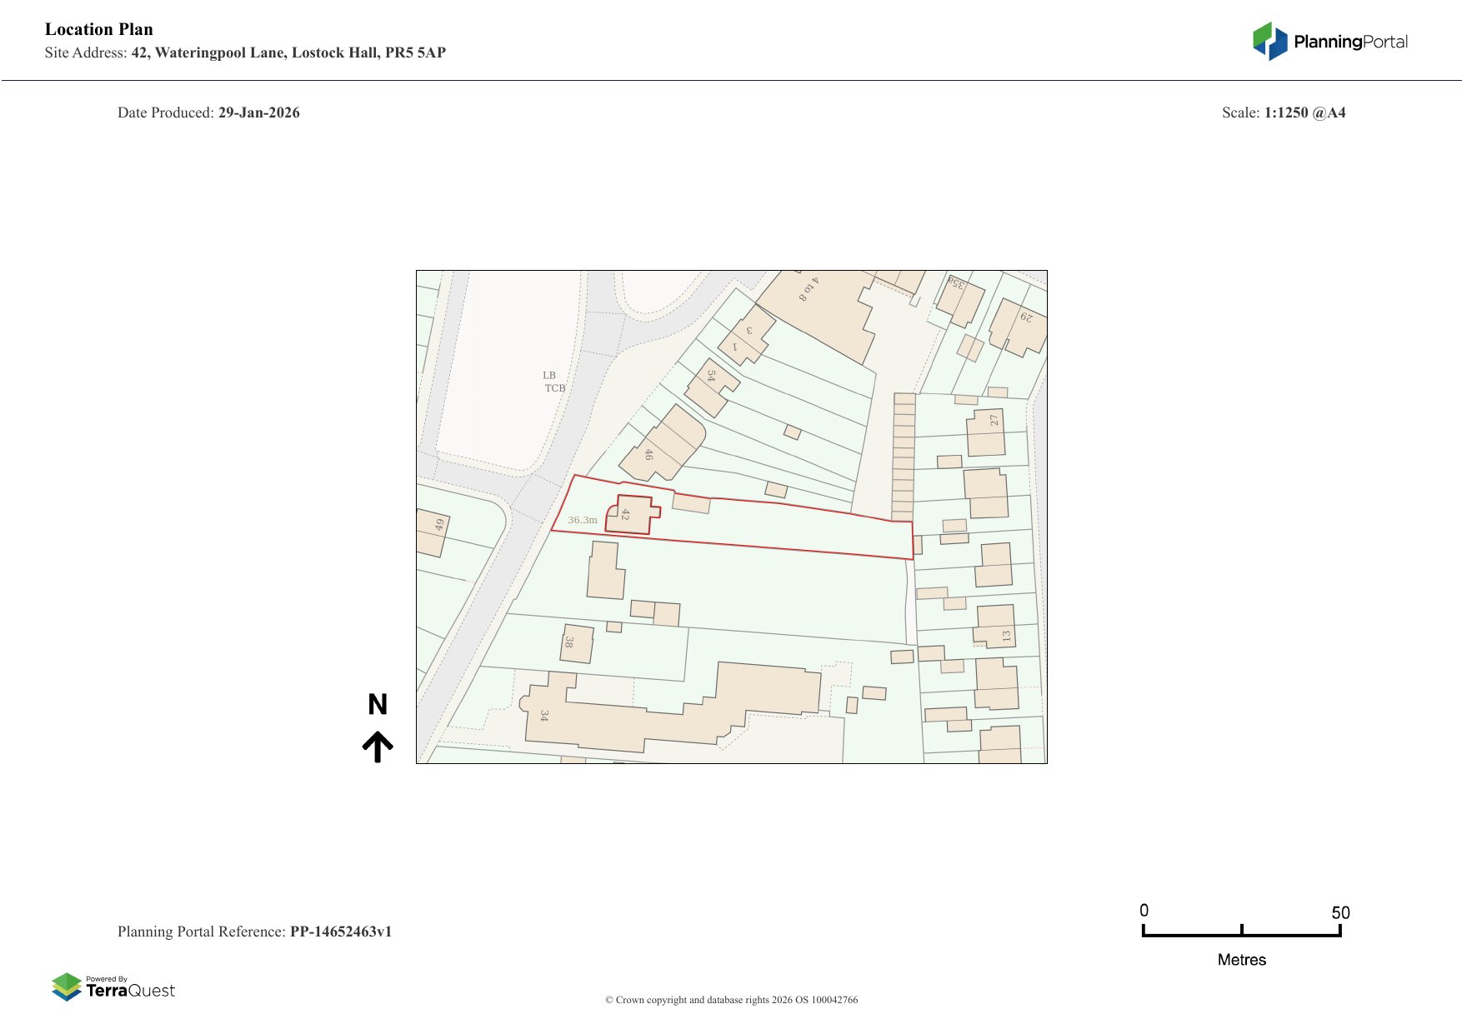Click building labelled 27 on right side

point(986,433)
